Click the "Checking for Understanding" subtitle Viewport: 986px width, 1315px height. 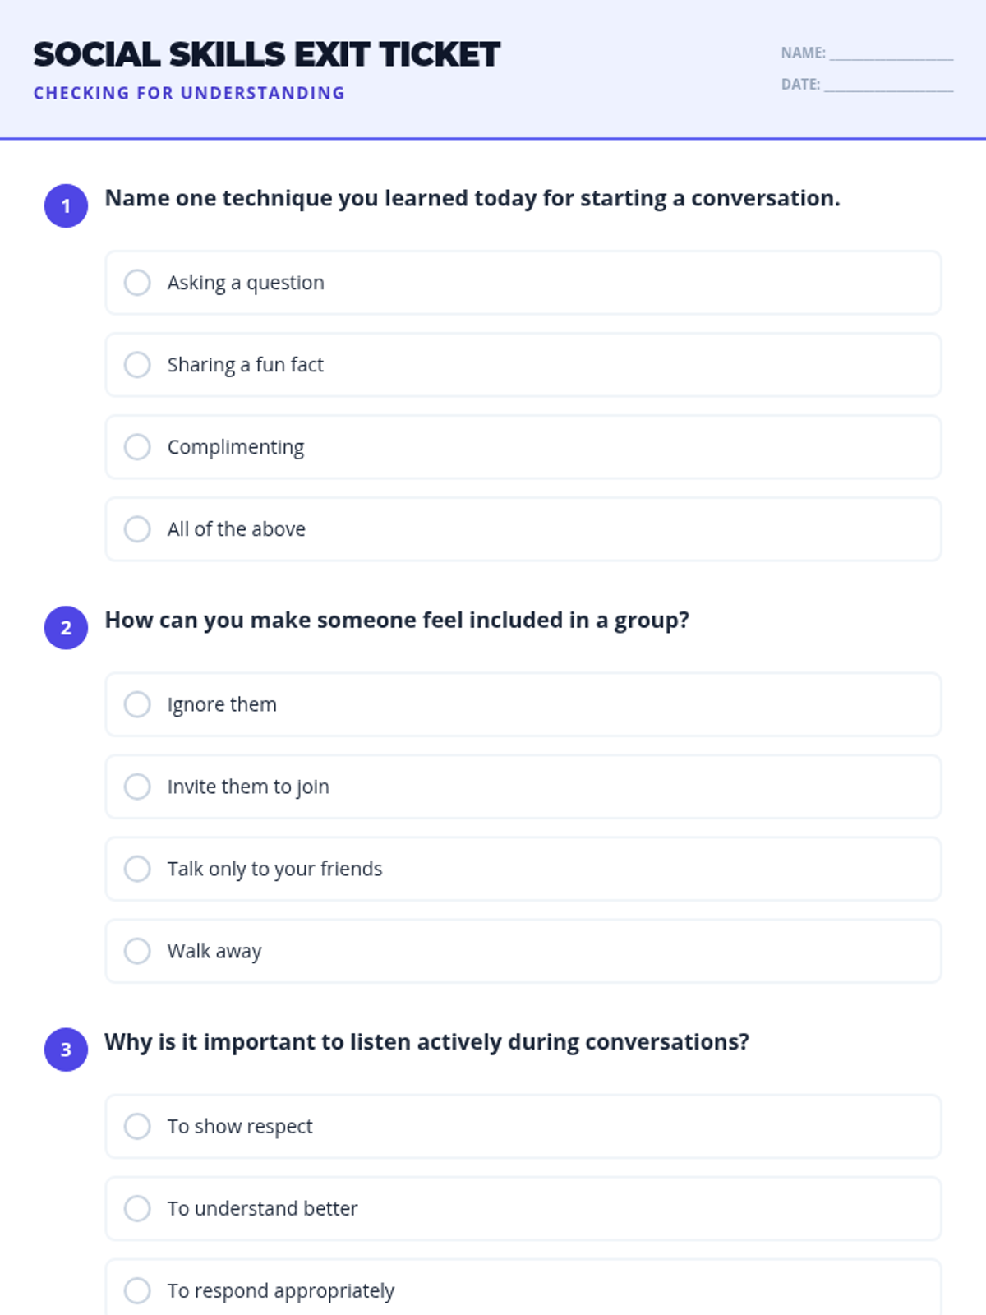click(x=189, y=93)
